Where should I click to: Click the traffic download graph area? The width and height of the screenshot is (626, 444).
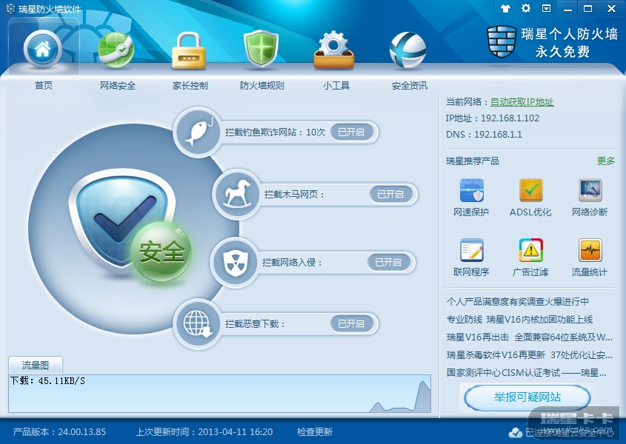(219, 394)
